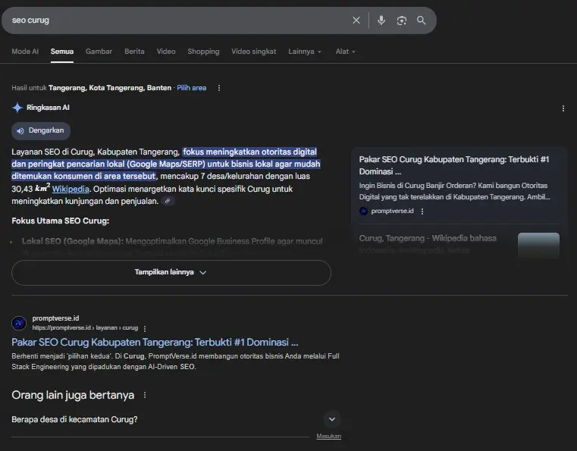Click the Ringkasan AI sparkle icon
This screenshot has height=451, width=577.
coord(17,108)
